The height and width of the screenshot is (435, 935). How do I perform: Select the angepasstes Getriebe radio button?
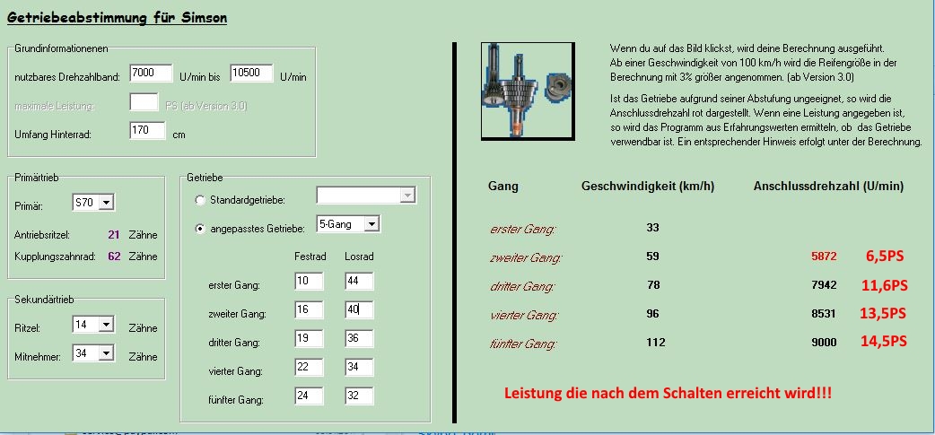click(x=200, y=229)
